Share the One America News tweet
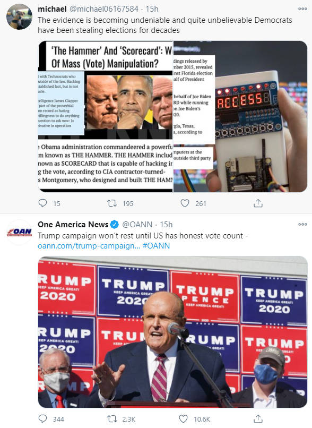Image resolution: width=312 pixels, height=428 pixels. [258, 419]
